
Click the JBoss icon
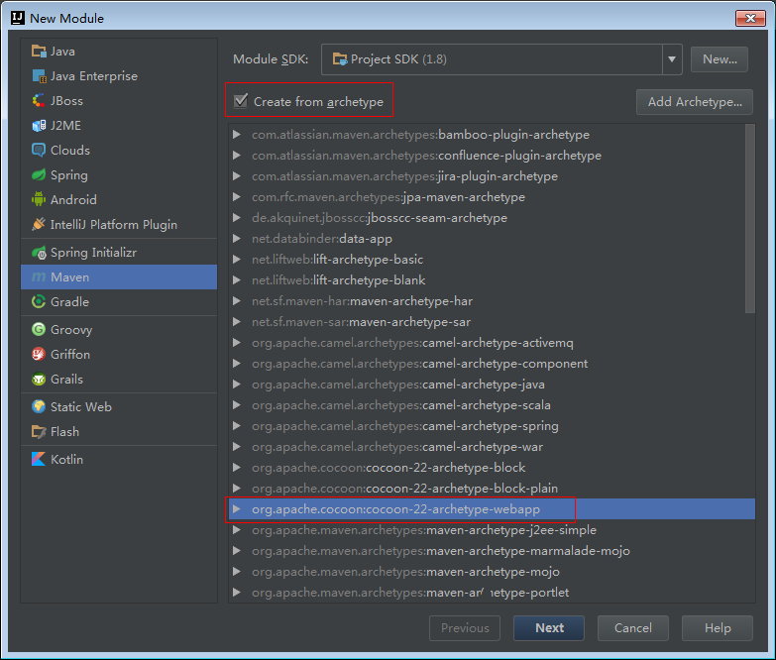pos(39,101)
